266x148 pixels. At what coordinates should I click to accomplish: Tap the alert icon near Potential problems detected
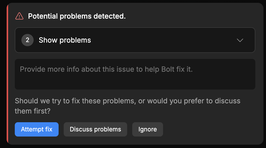point(19,16)
